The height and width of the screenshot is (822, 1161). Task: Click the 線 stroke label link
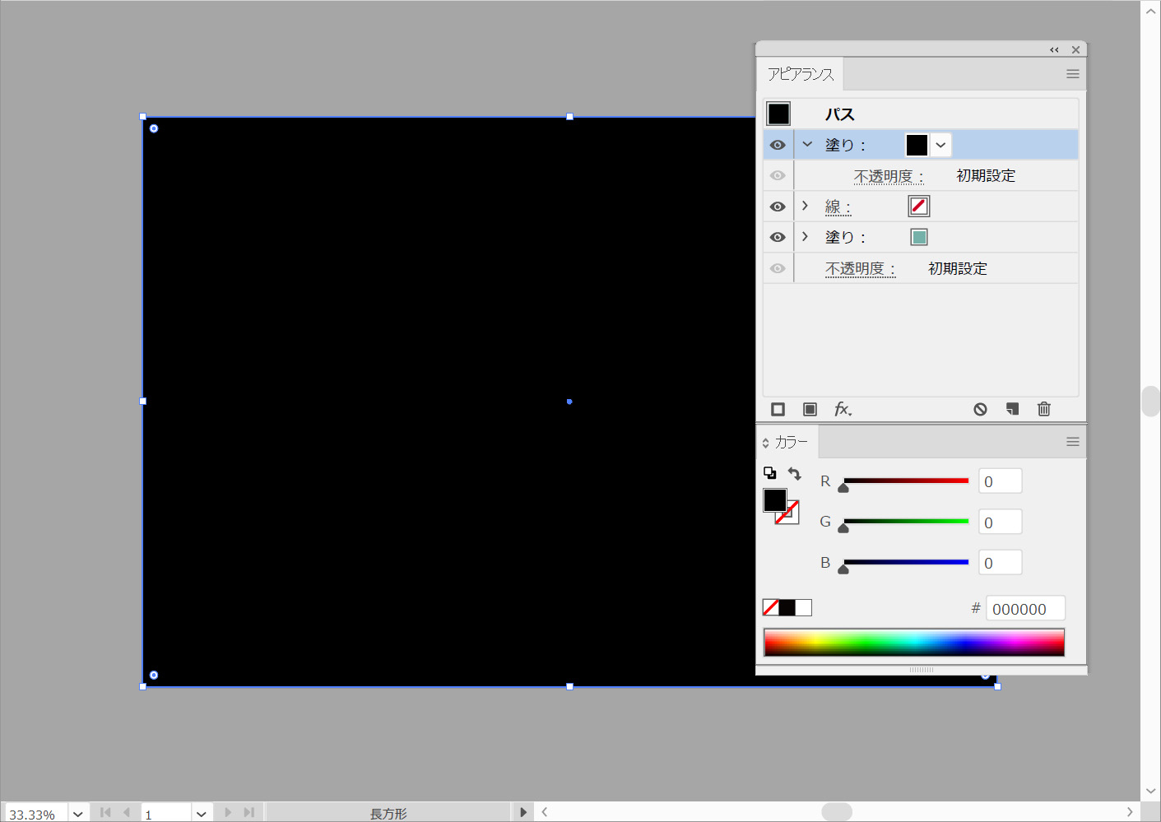click(x=838, y=207)
